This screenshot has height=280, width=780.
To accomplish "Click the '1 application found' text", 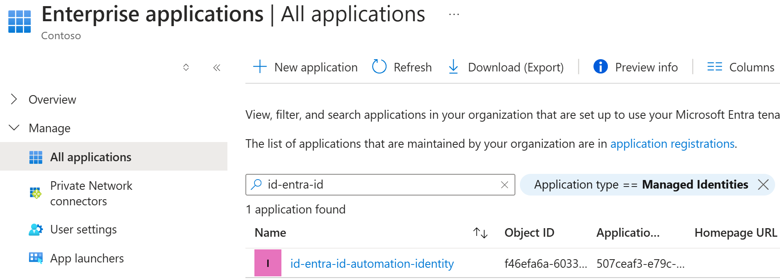I will (296, 209).
